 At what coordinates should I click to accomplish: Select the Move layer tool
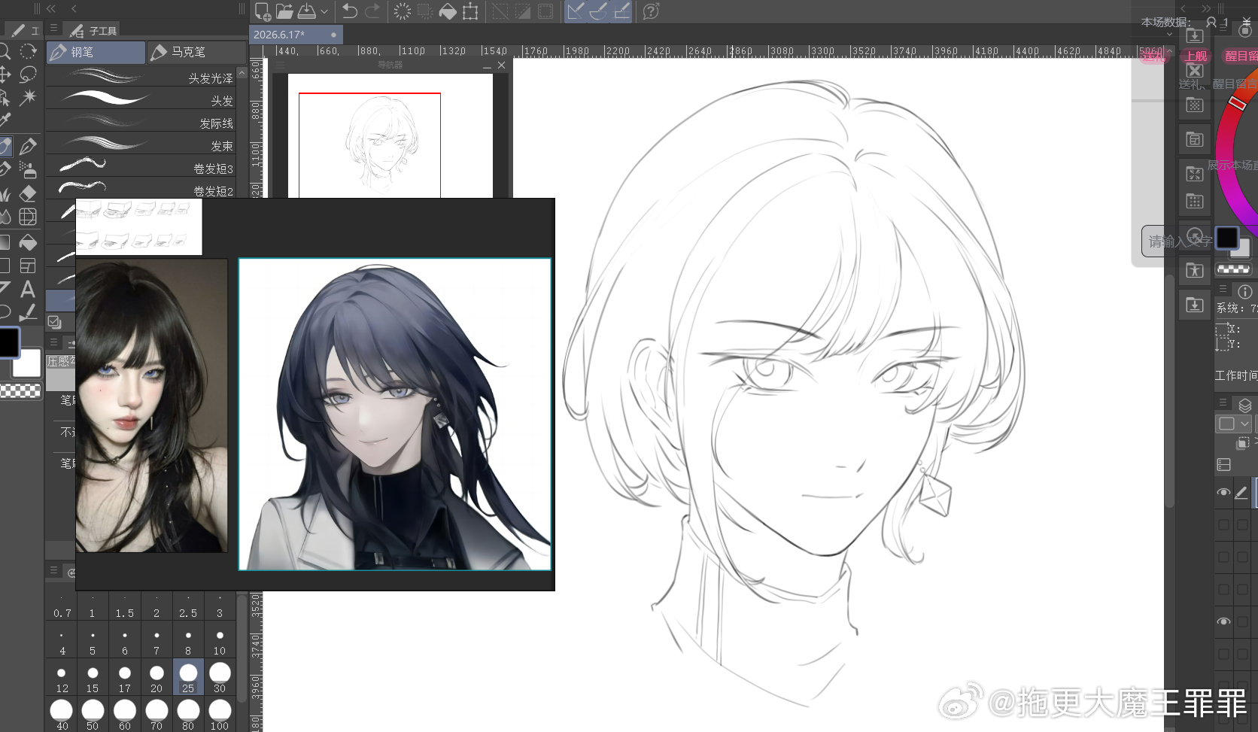tap(4, 74)
